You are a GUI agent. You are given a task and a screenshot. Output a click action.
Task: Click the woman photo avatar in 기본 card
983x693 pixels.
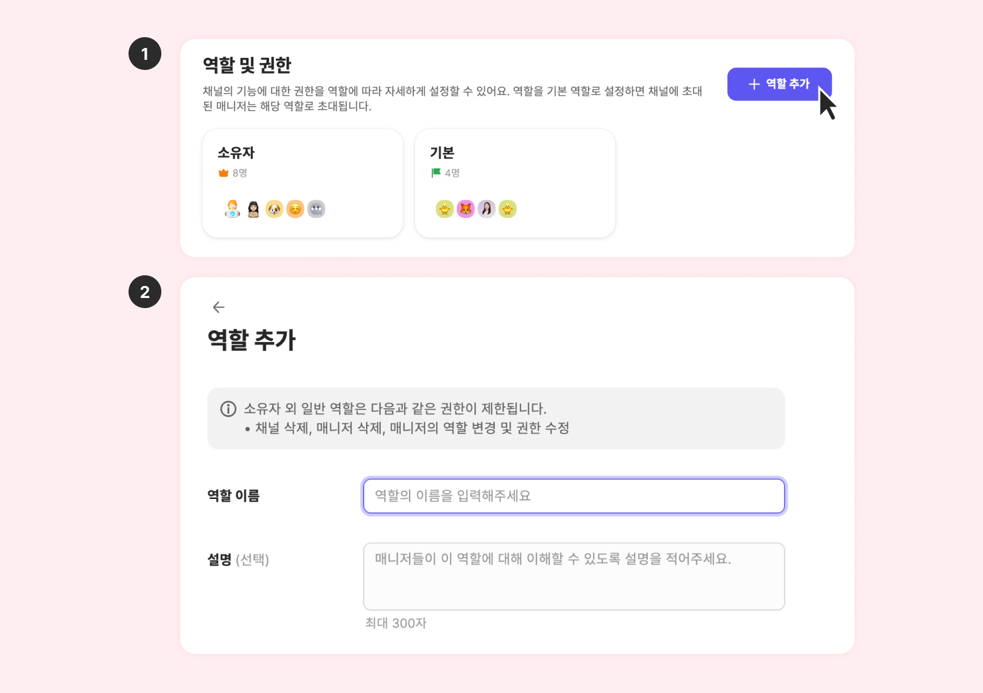coord(486,209)
